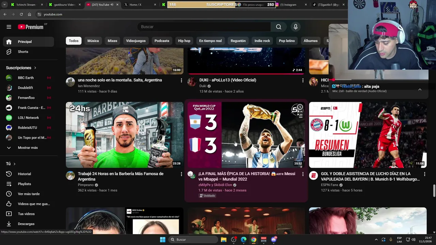The height and width of the screenshot is (245, 436).
Task: Select the Hip hop filter chip
Action: pyautogui.click(x=184, y=41)
